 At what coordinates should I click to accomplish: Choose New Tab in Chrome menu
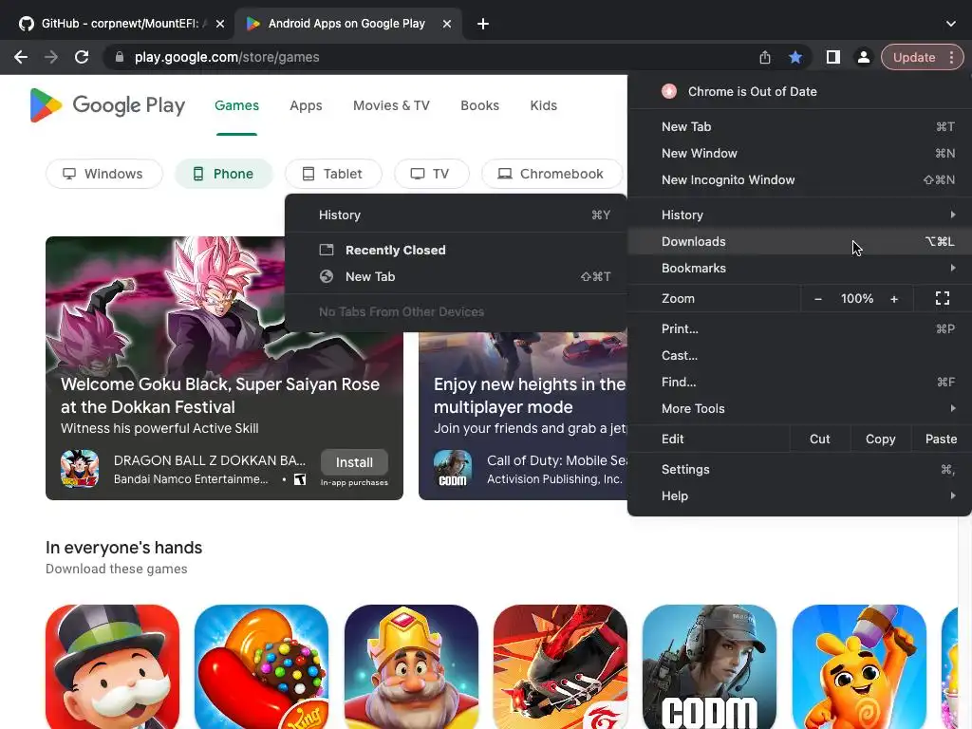799,126
